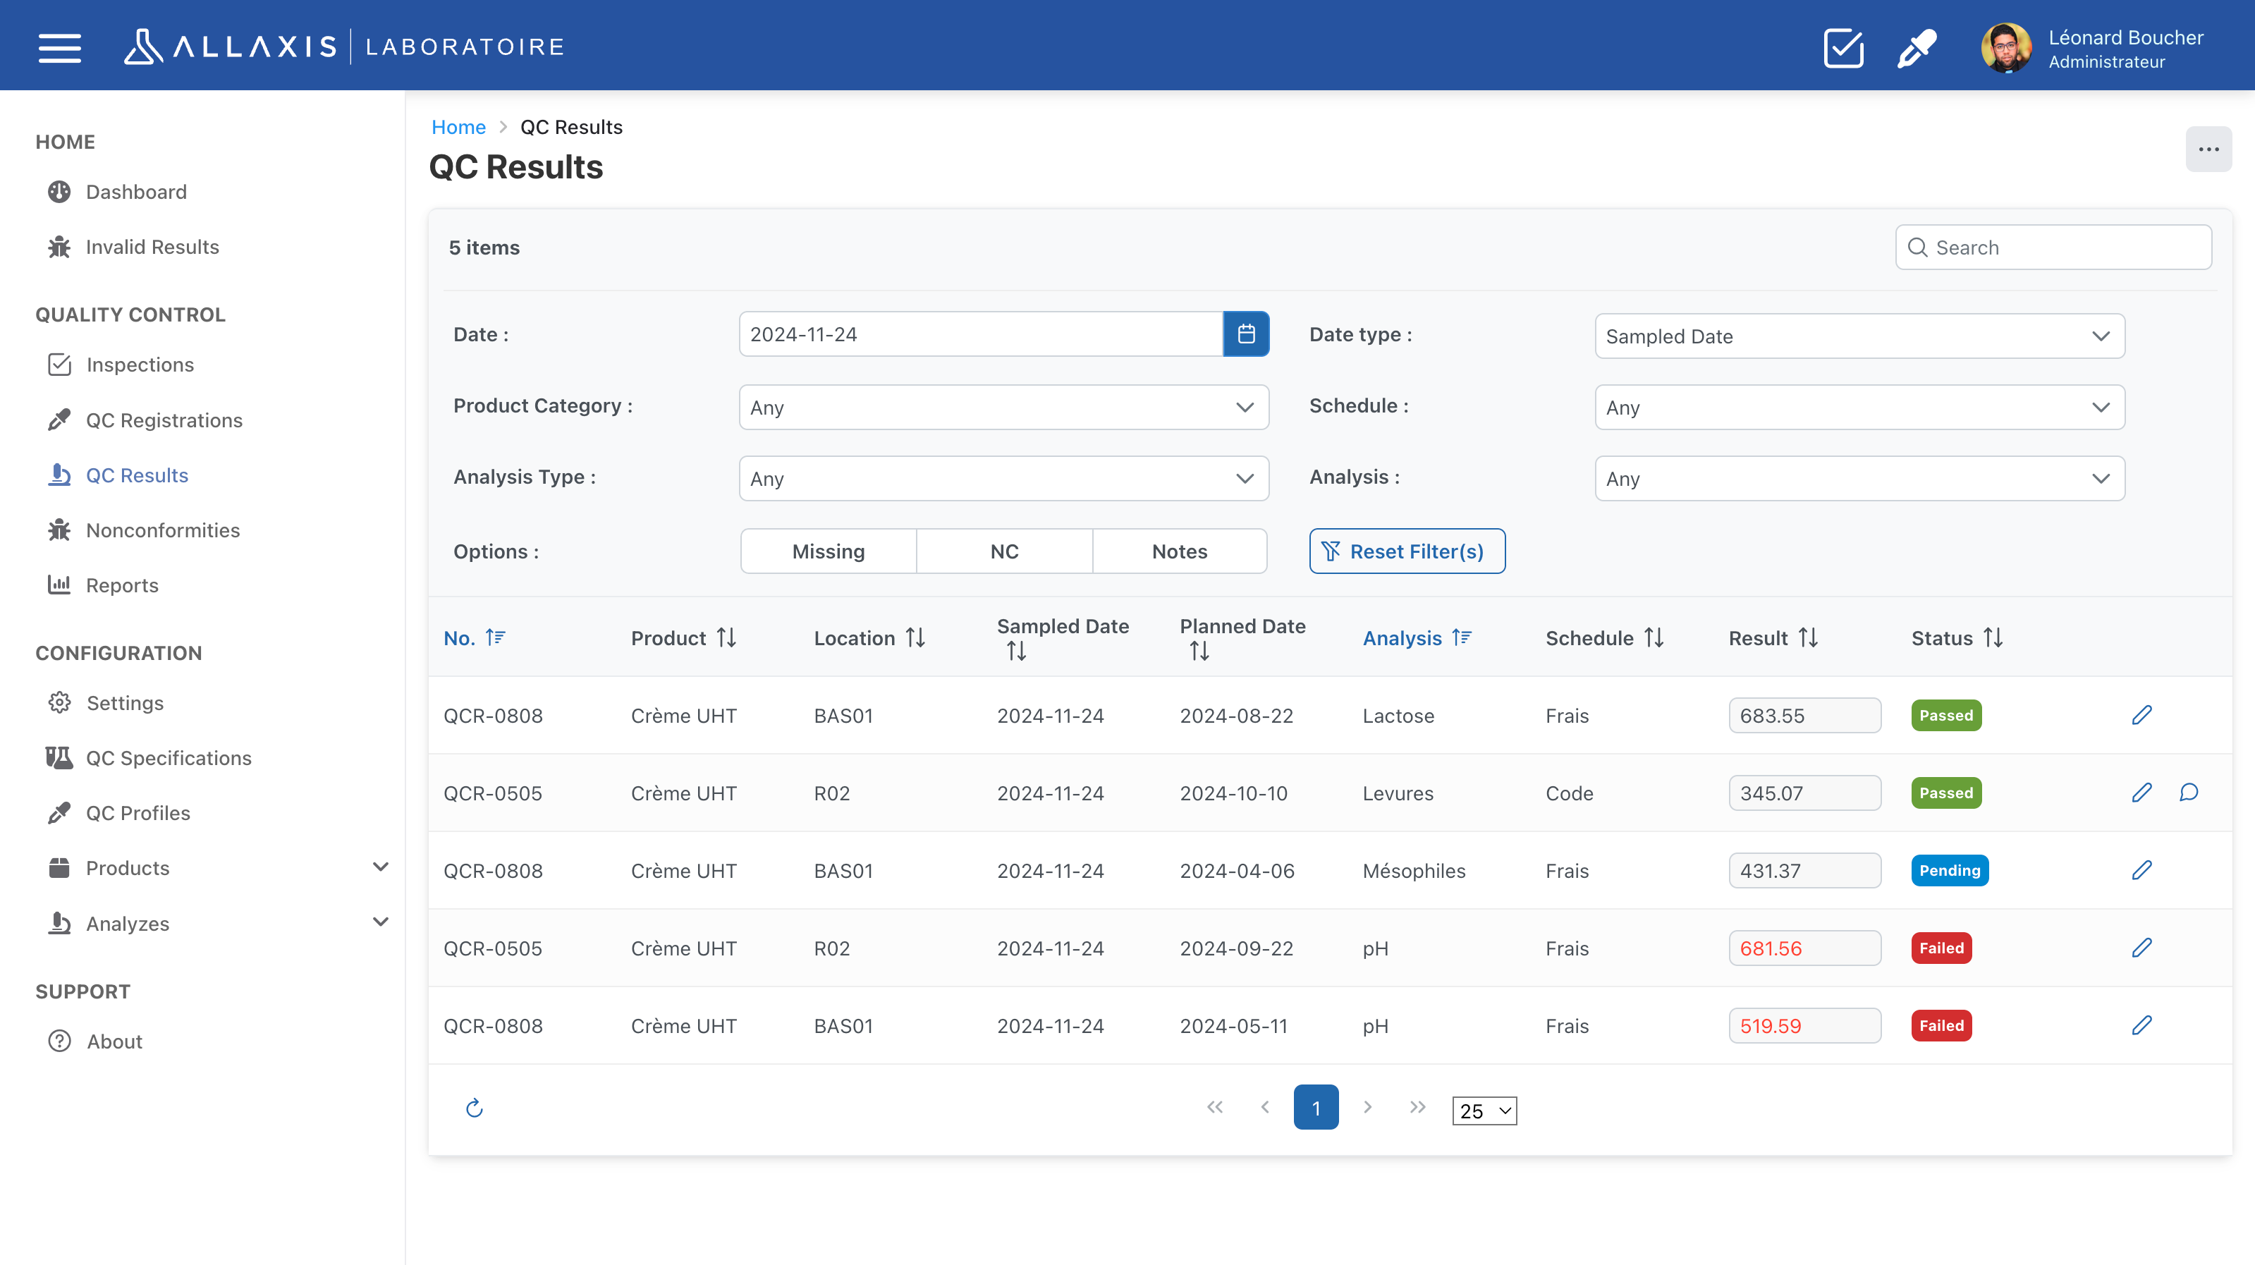
Task: Click the eyedropper icon in header
Action: (x=1917, y=47)
